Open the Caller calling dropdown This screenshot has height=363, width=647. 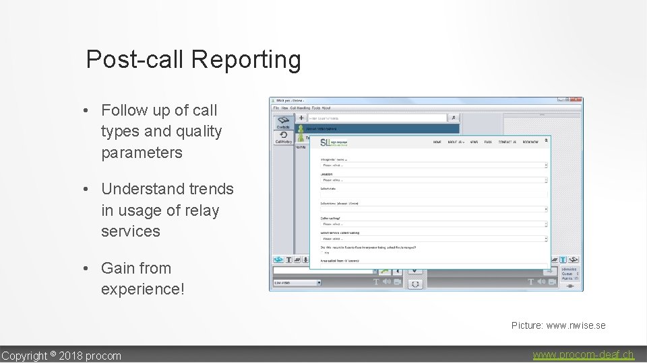point(434,225)
